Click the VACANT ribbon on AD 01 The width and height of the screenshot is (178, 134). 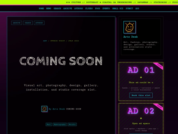point(159,66)
